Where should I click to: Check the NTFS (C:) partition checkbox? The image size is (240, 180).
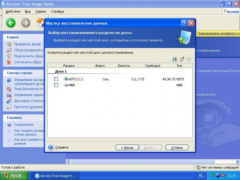click(56, 79)
